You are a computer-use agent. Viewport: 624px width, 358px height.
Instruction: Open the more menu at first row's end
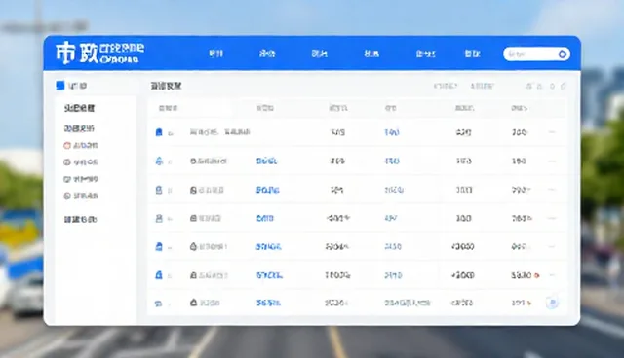pyautogui.click(x=552, y=132)
